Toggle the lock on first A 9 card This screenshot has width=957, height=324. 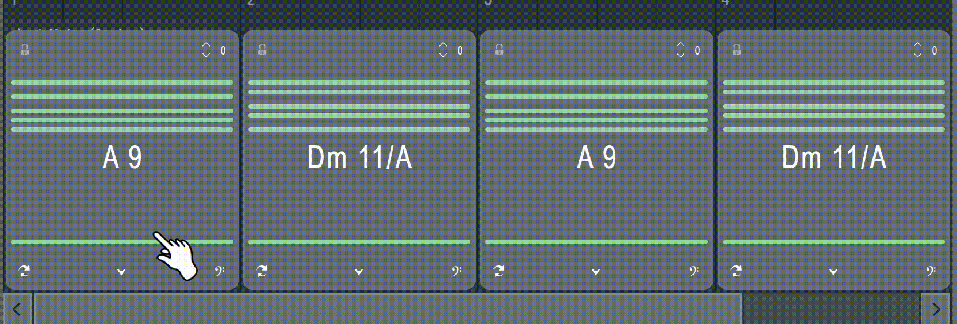tap(25, 49)
